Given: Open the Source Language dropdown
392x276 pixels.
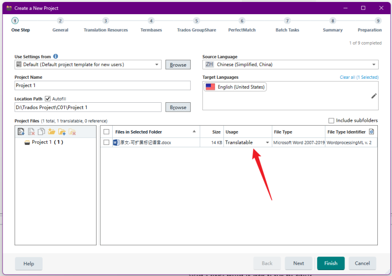Looking at the screenshot, I should (374, 65).
